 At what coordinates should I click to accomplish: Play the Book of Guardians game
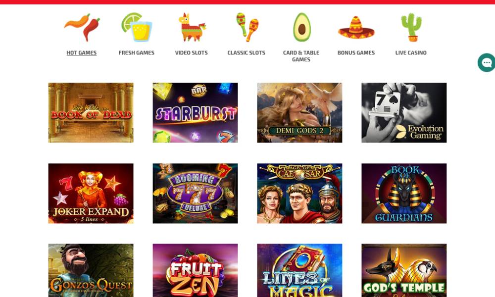pos(404,194)
